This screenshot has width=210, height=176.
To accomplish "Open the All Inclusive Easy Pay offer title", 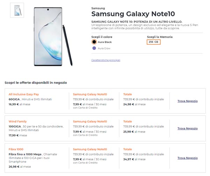I will [x=24, y=94].
